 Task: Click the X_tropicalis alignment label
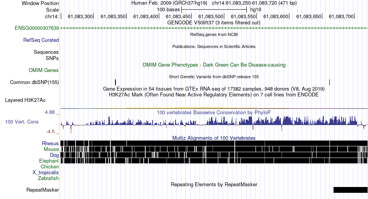[46, 173]
